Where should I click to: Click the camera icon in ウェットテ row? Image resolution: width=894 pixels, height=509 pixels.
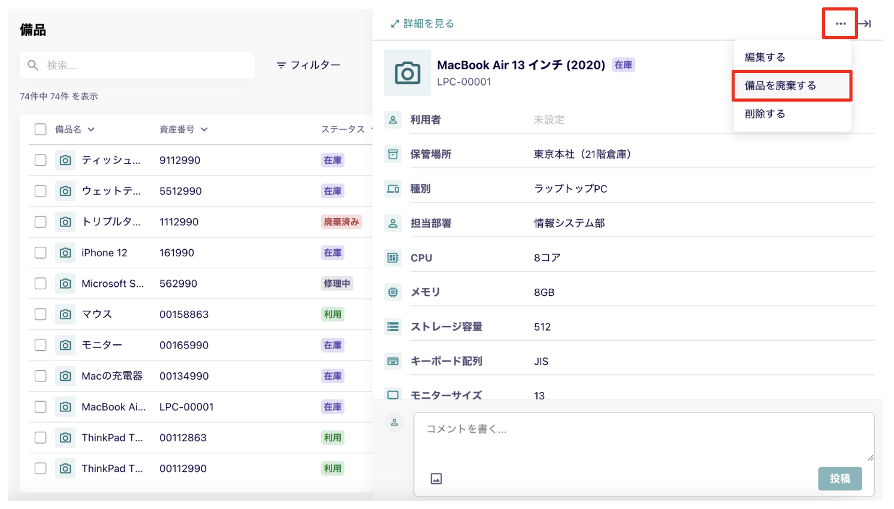click(x=65, y=191)
